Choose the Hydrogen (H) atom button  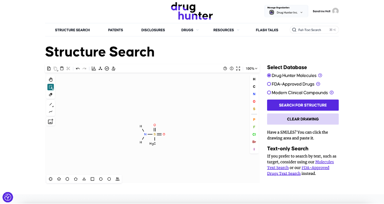point(254,79)
